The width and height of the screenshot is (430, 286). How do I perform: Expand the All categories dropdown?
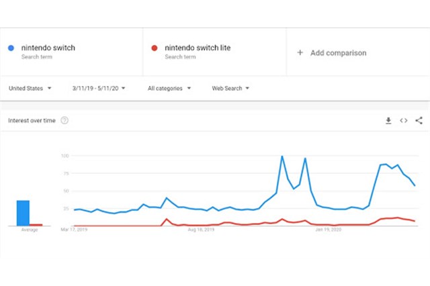[x=169, y=88]
